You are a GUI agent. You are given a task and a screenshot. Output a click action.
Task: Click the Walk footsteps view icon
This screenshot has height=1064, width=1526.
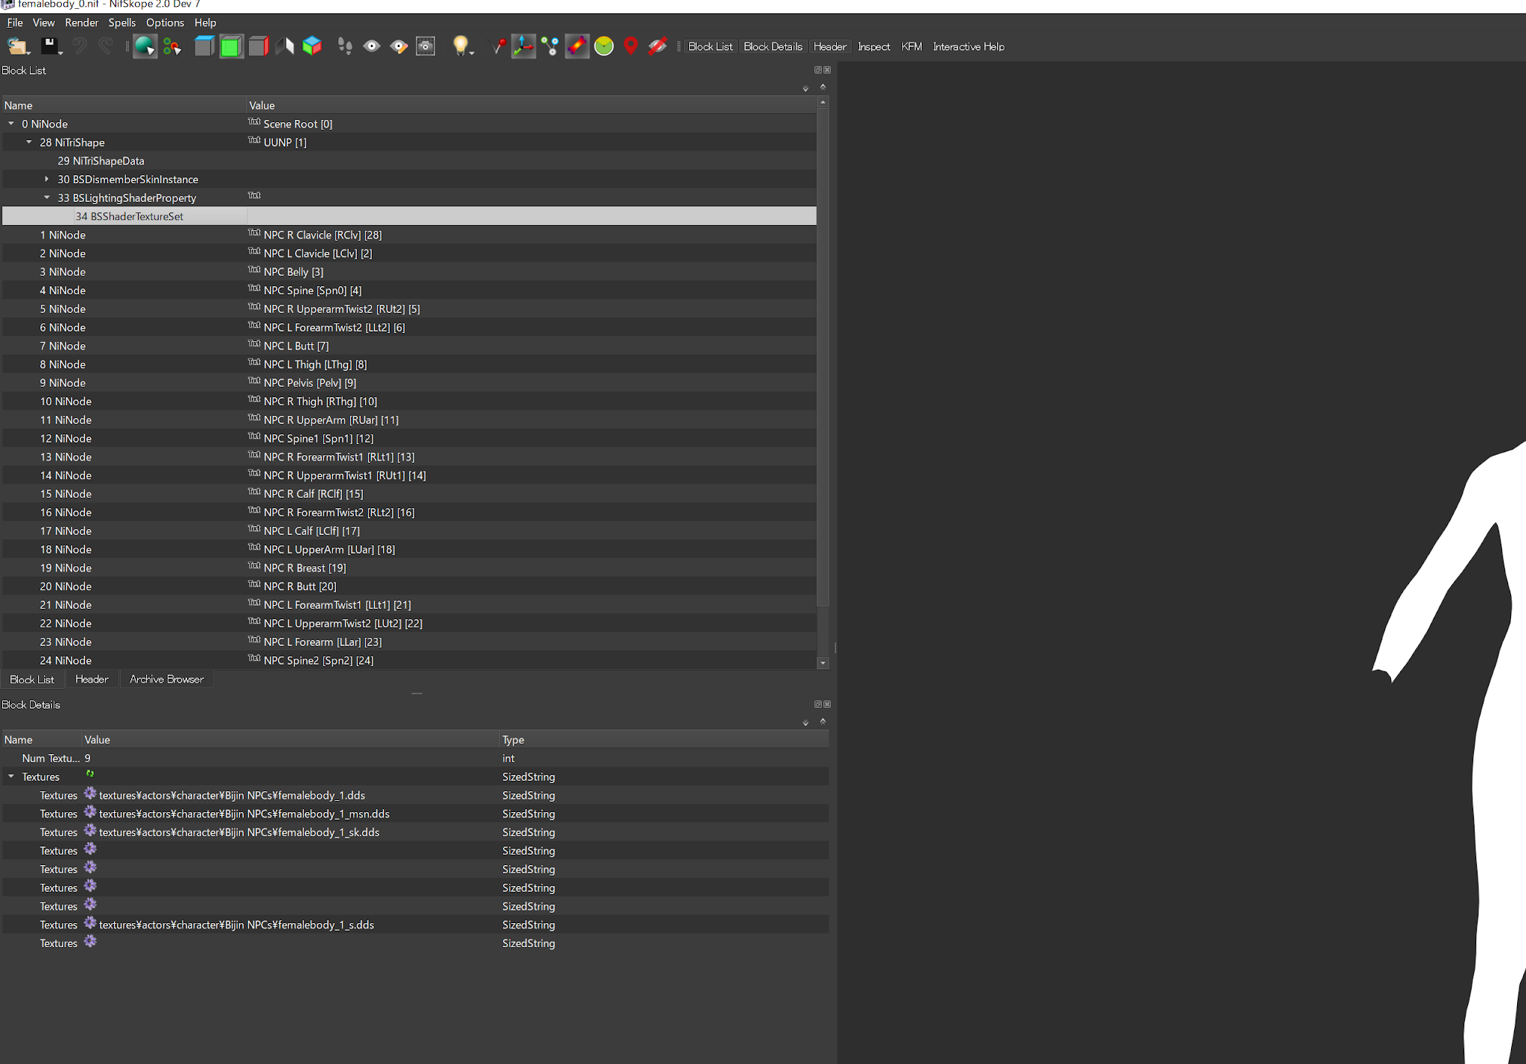click(x=344, y=46)
